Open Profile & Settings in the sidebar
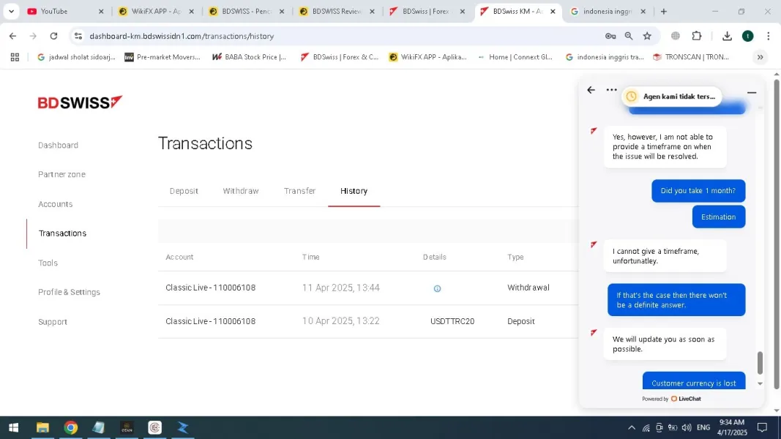The width and height of the screenshot is (781, 439). coord(70,292)
